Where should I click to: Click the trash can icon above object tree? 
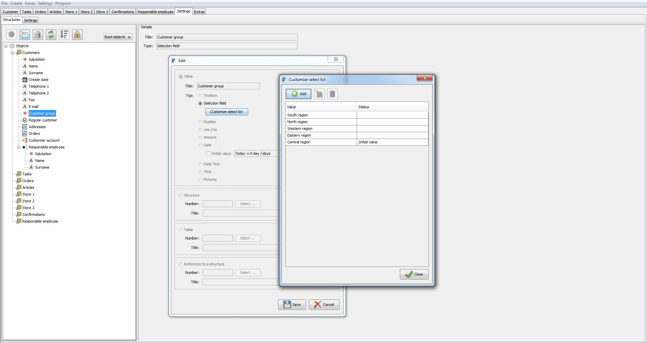[38, 34]
